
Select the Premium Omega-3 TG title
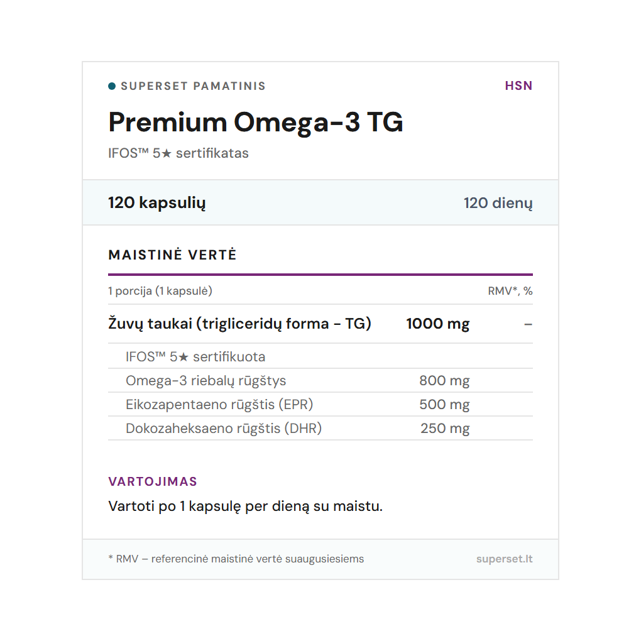(x=256, y=122)
